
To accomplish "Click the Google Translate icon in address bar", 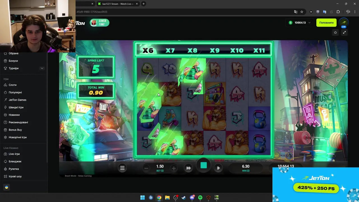I will (296, 12).
